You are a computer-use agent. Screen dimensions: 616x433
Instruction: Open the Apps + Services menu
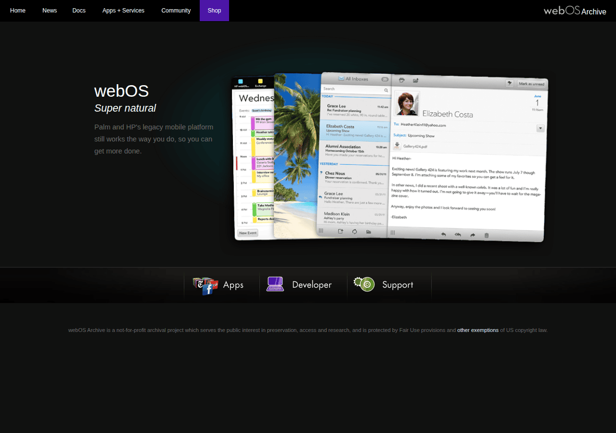coord(123,11)
